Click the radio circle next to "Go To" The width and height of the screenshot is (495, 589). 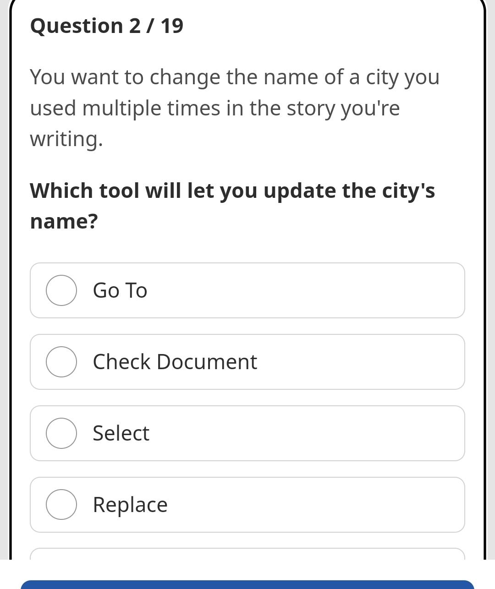[61, 290]
